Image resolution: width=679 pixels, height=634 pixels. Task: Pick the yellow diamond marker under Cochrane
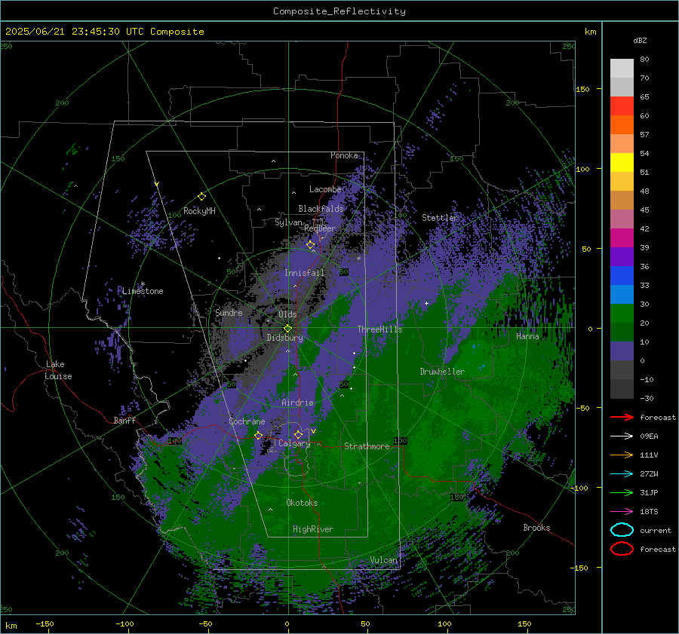point(258,435)
